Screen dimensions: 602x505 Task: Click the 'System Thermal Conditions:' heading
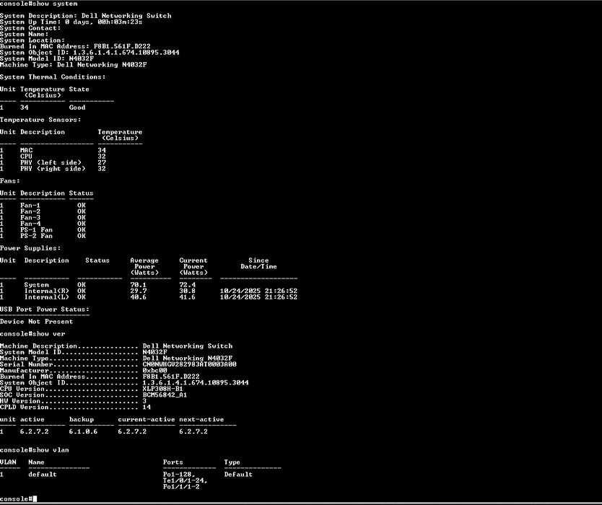53,77
